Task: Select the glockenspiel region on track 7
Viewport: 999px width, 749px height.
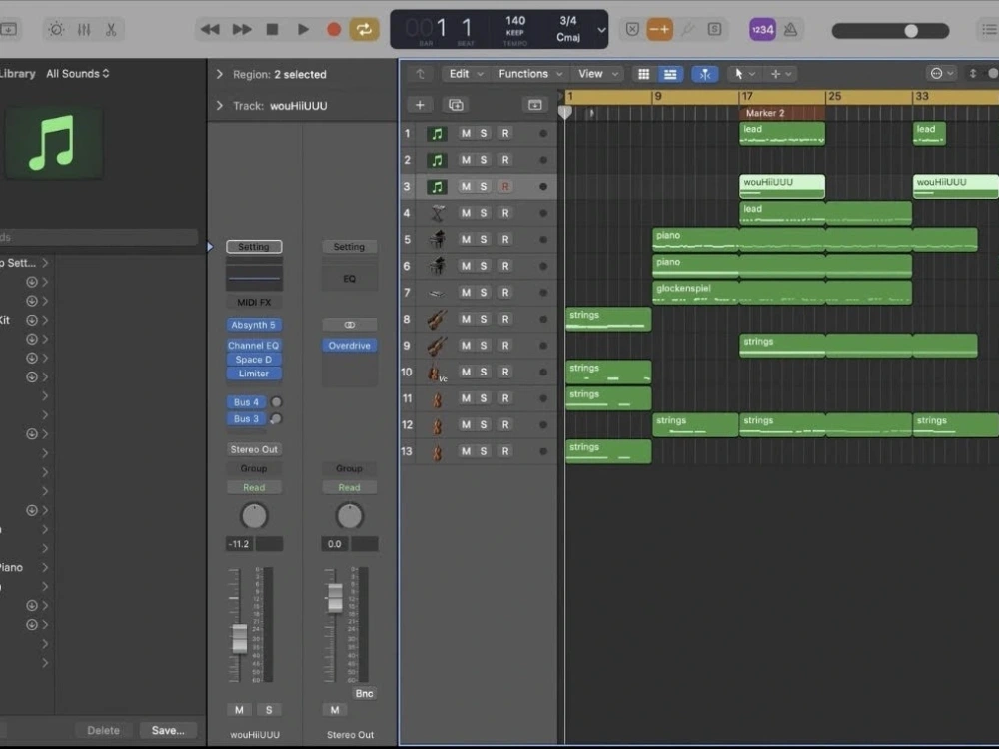Action: click(782, 293)
